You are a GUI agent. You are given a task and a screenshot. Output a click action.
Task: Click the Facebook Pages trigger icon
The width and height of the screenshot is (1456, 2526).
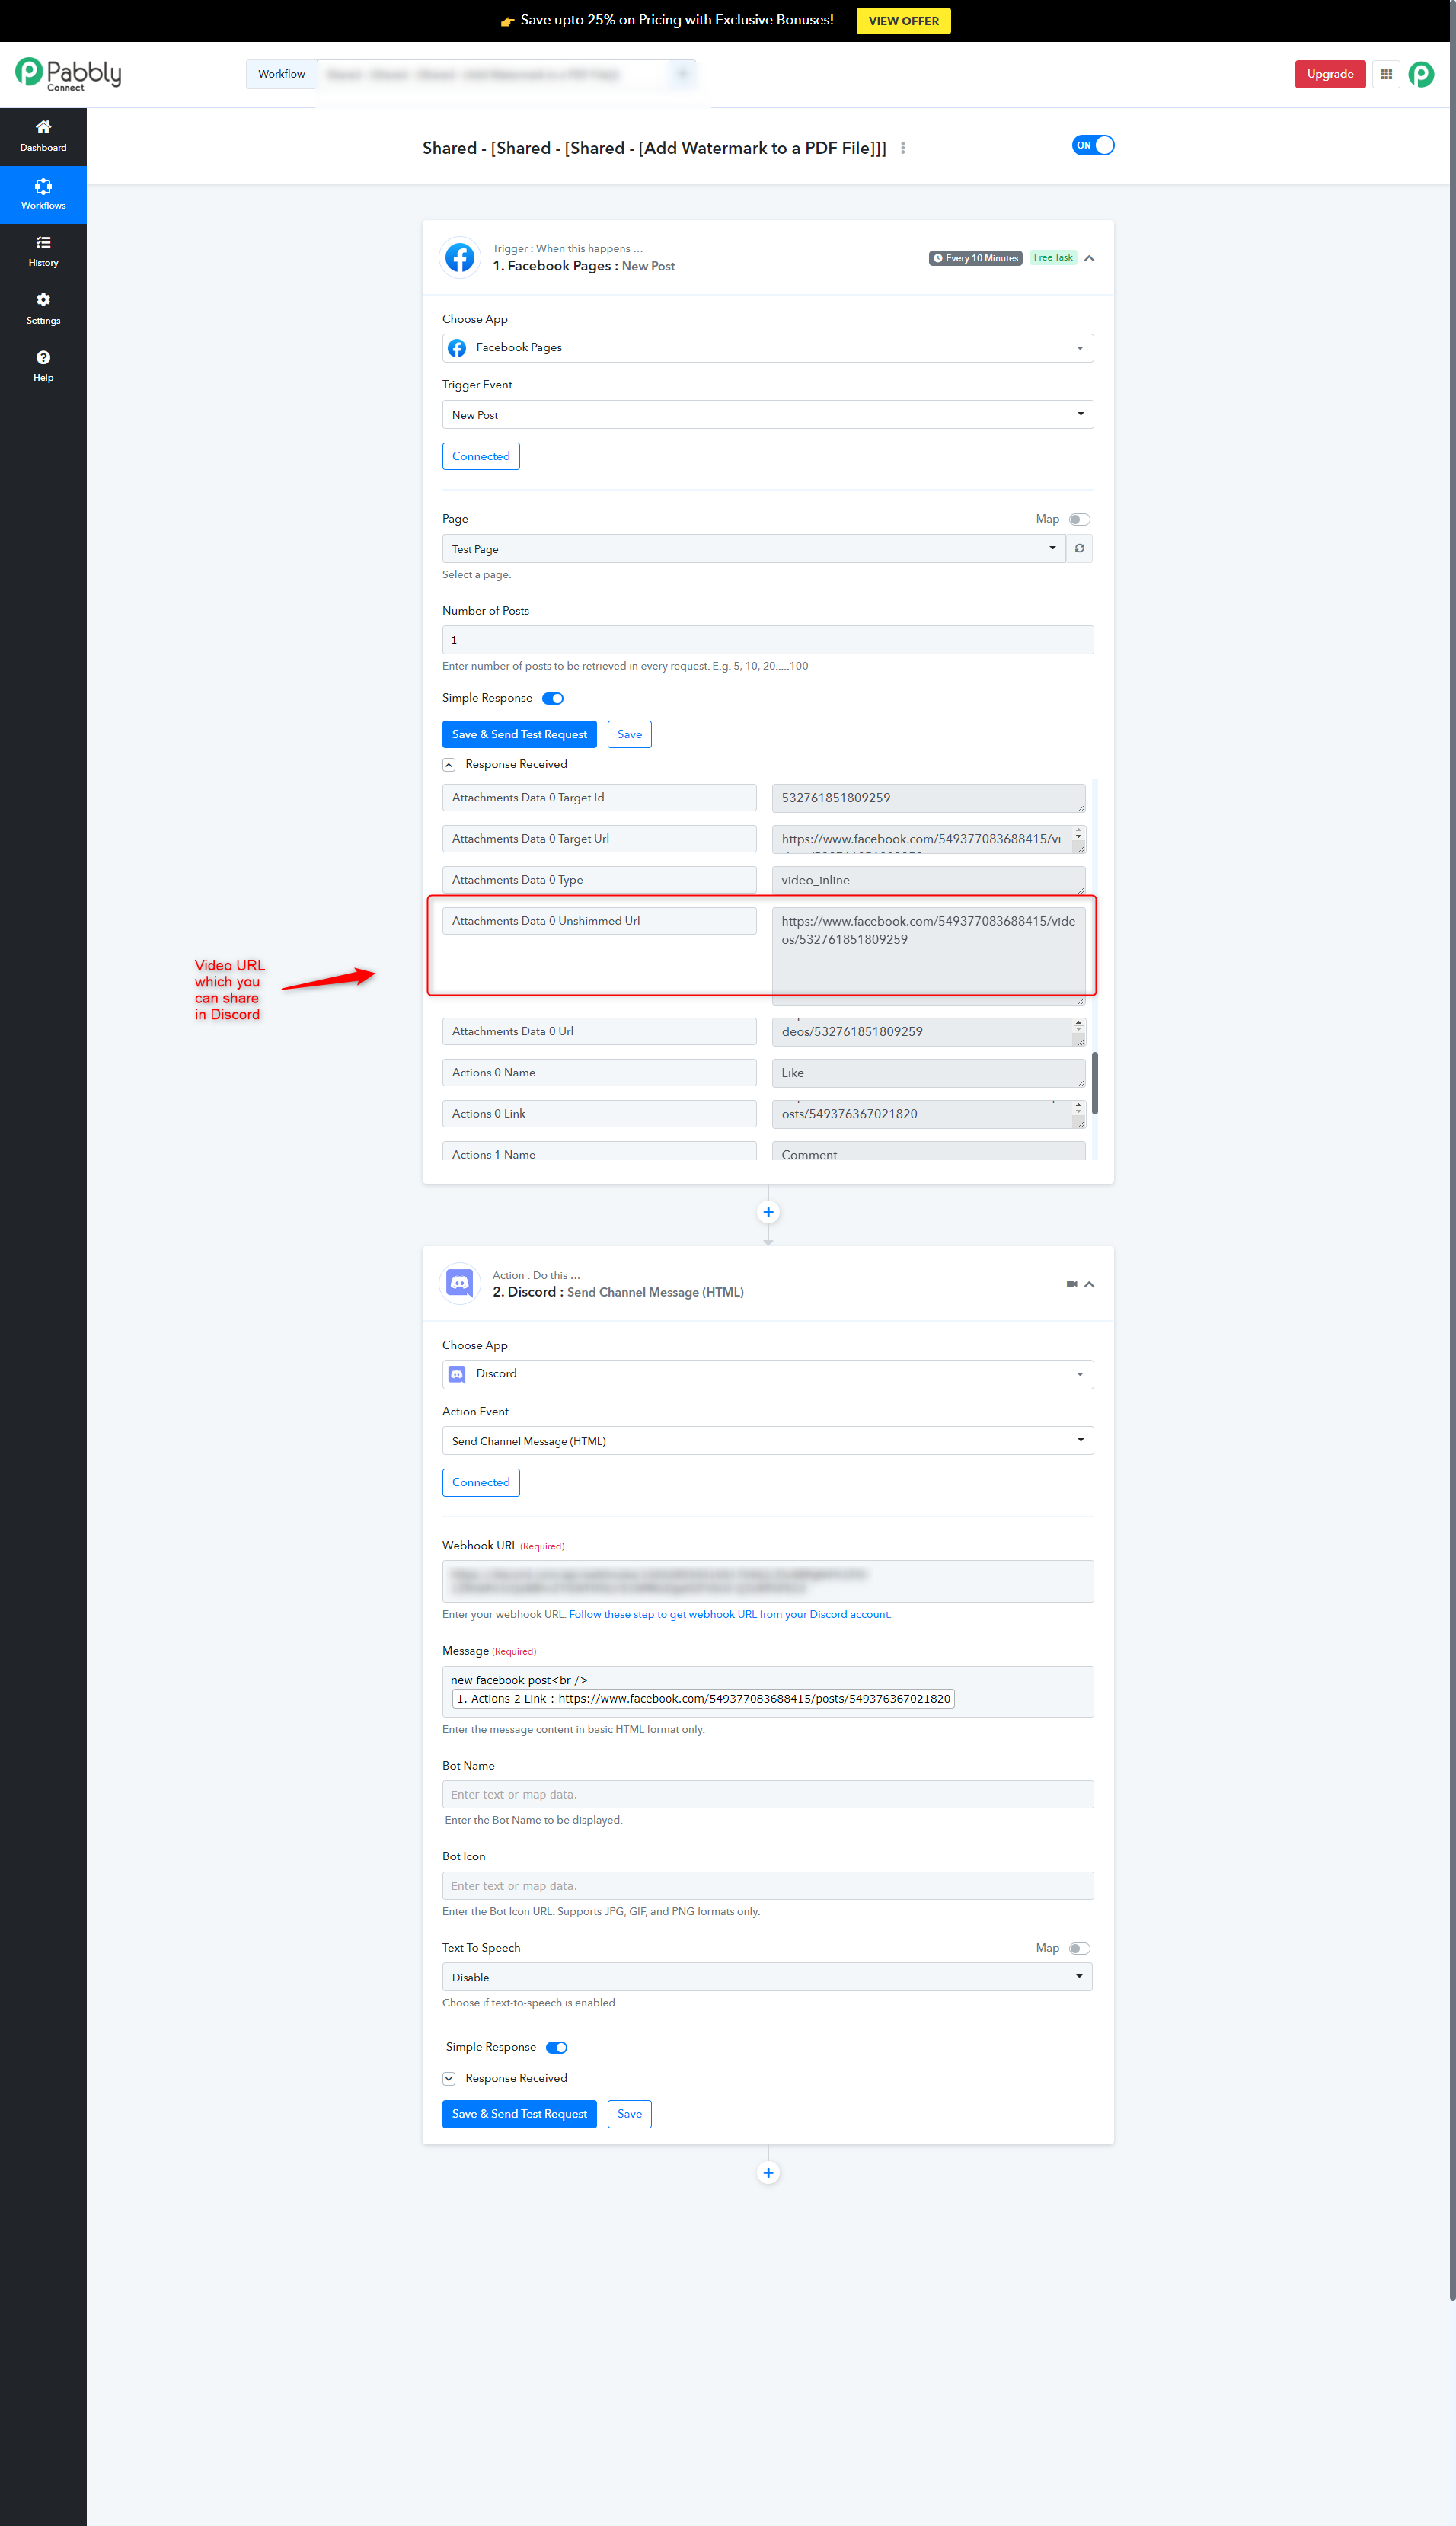[x=460, y=258]
